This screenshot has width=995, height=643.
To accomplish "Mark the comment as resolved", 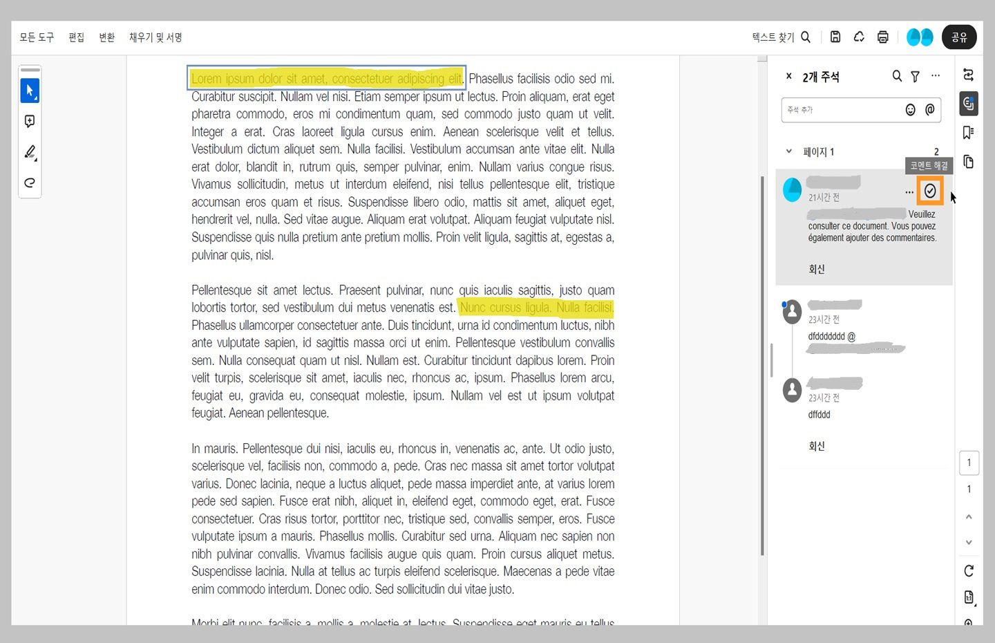I will tap(929, 191).
